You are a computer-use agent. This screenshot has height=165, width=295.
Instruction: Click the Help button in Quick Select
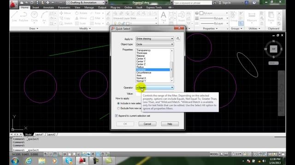pos(170,124)
